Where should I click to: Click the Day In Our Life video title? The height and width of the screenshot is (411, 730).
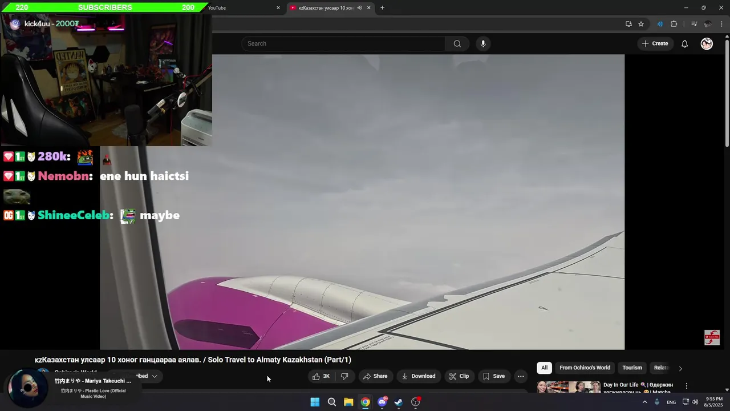pos(638,388)
